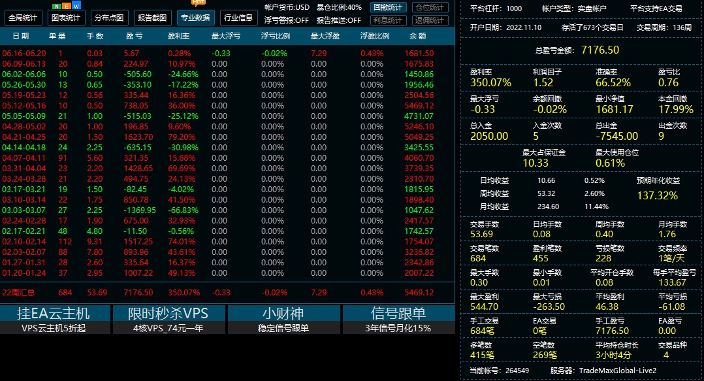Click summary total profit 7176.50
This screenshot has width=704, height=381.
[x=138, y=293]
